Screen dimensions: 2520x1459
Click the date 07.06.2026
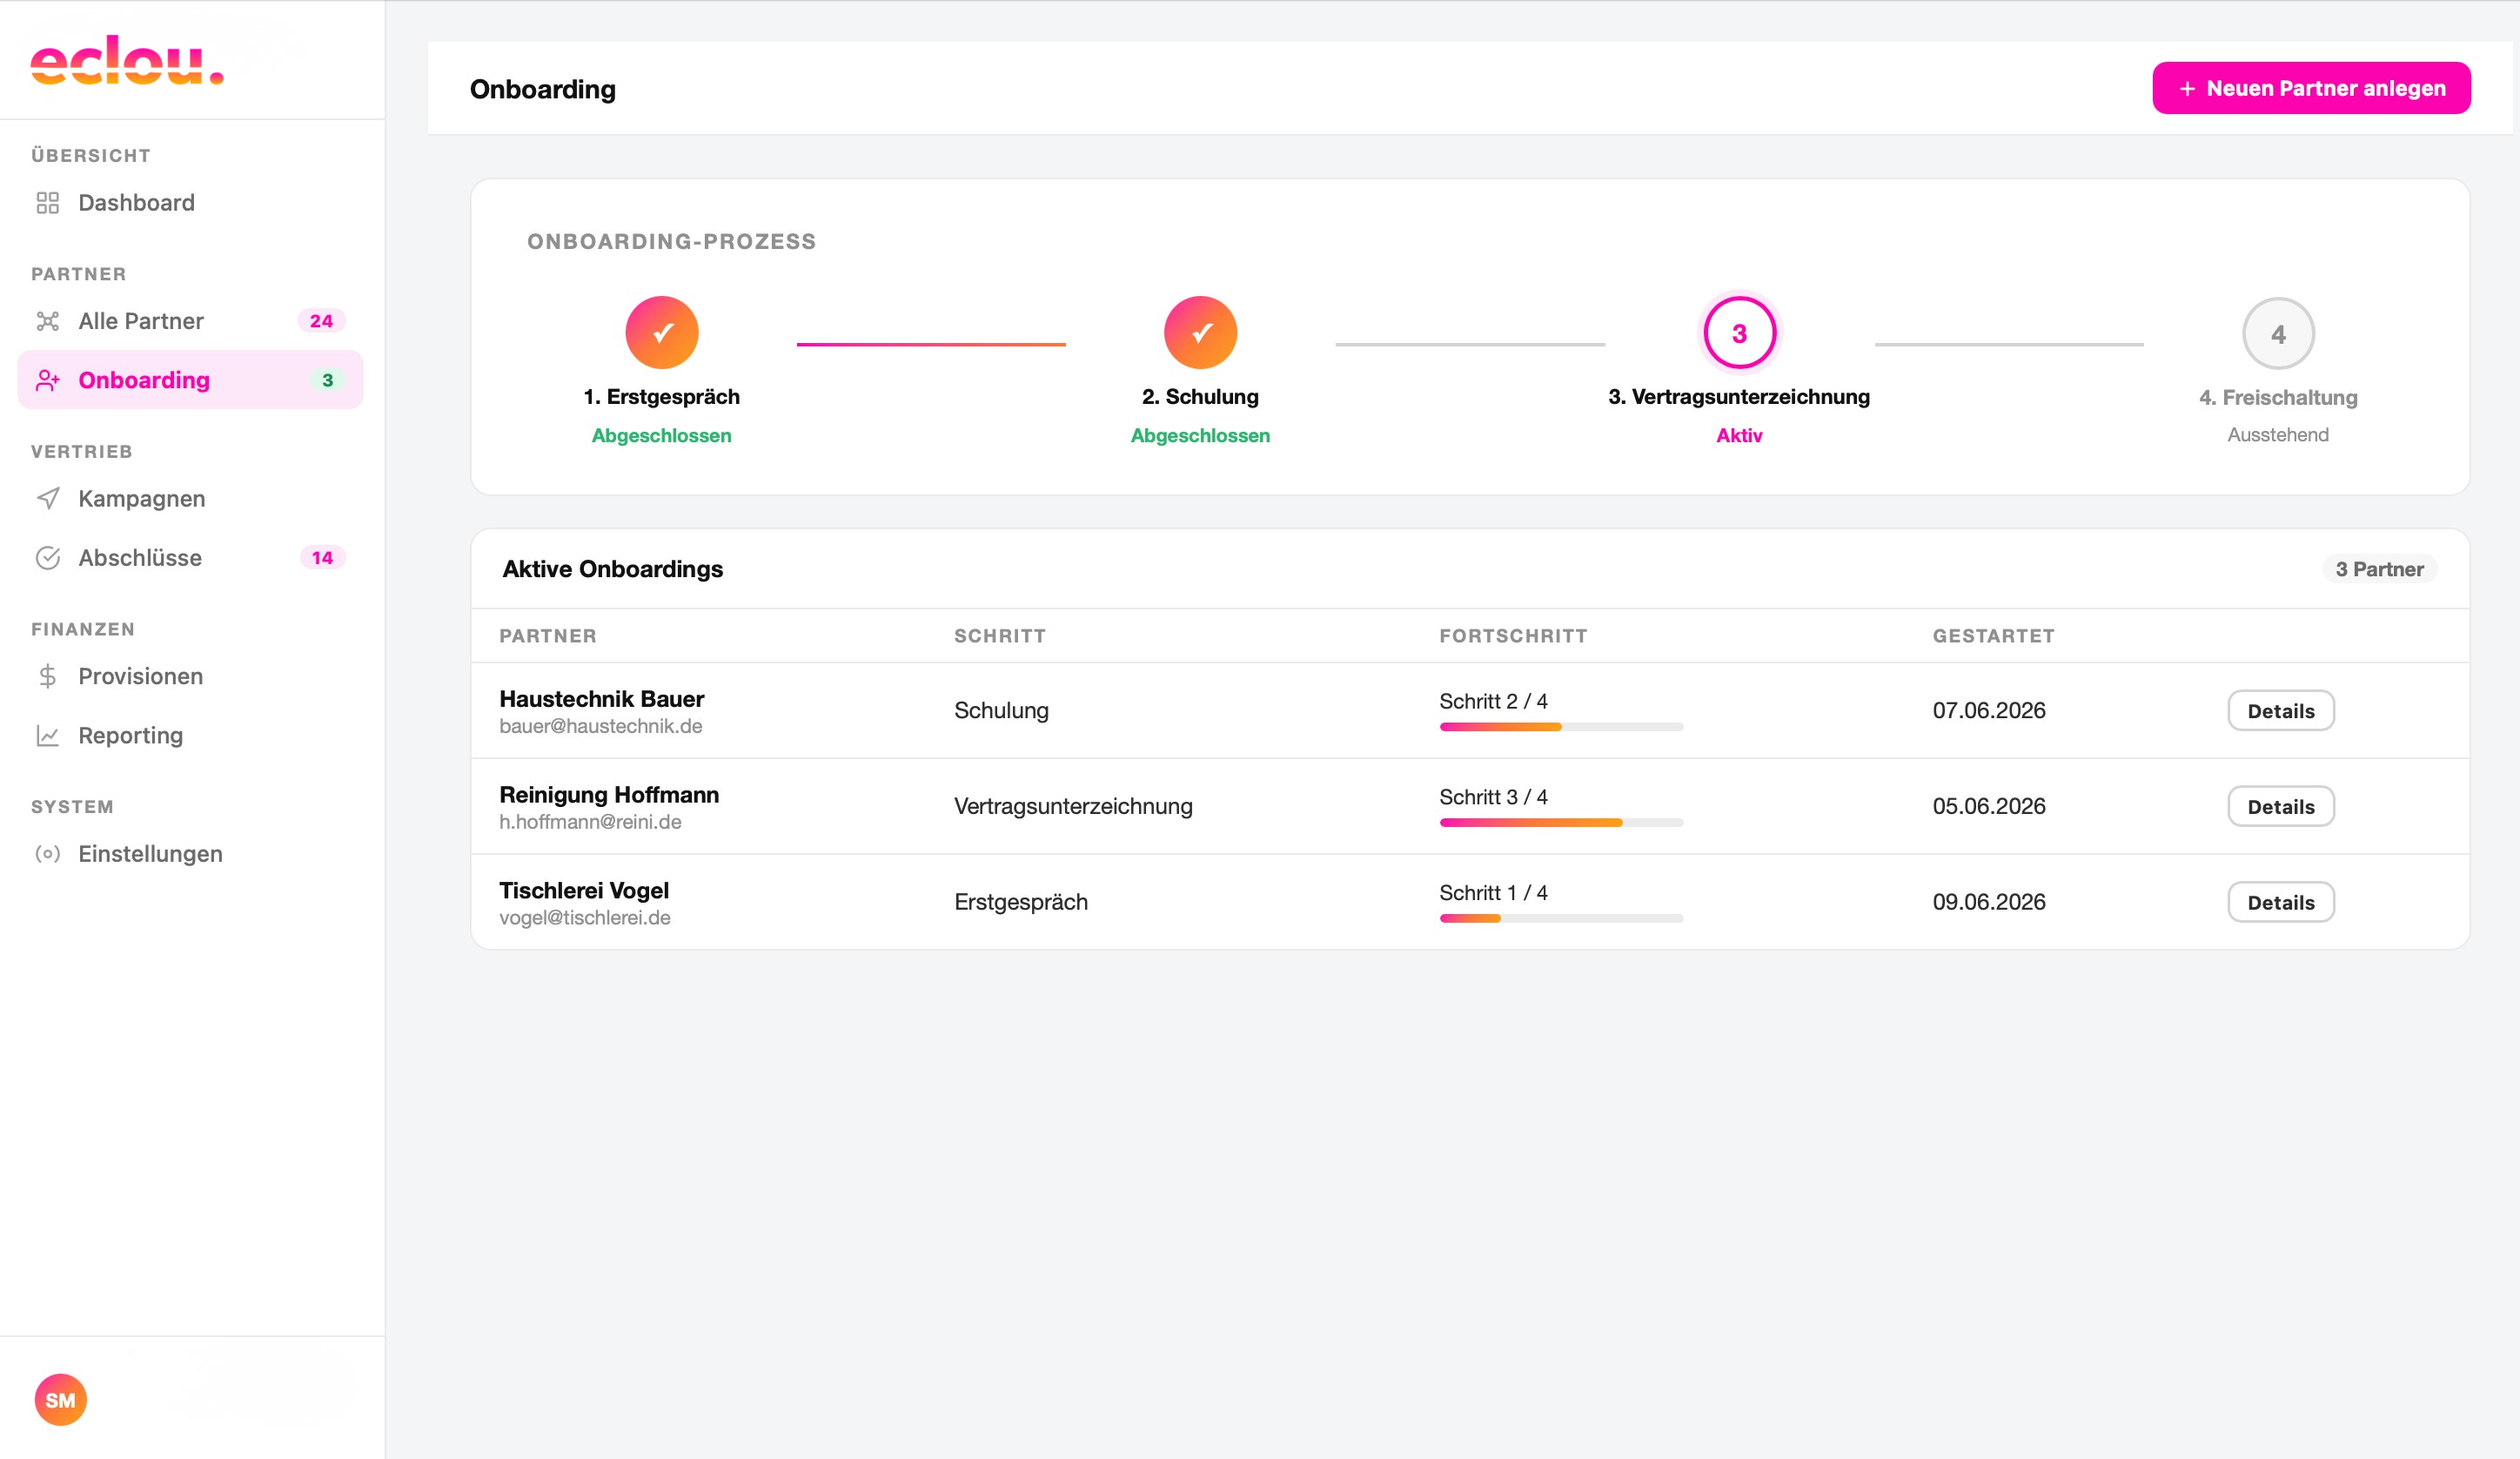click(1988, 710)
